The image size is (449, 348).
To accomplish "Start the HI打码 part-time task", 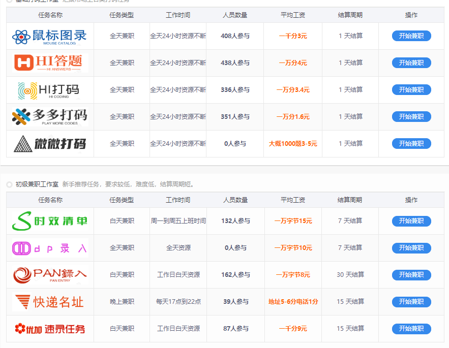I will (411, 90).
